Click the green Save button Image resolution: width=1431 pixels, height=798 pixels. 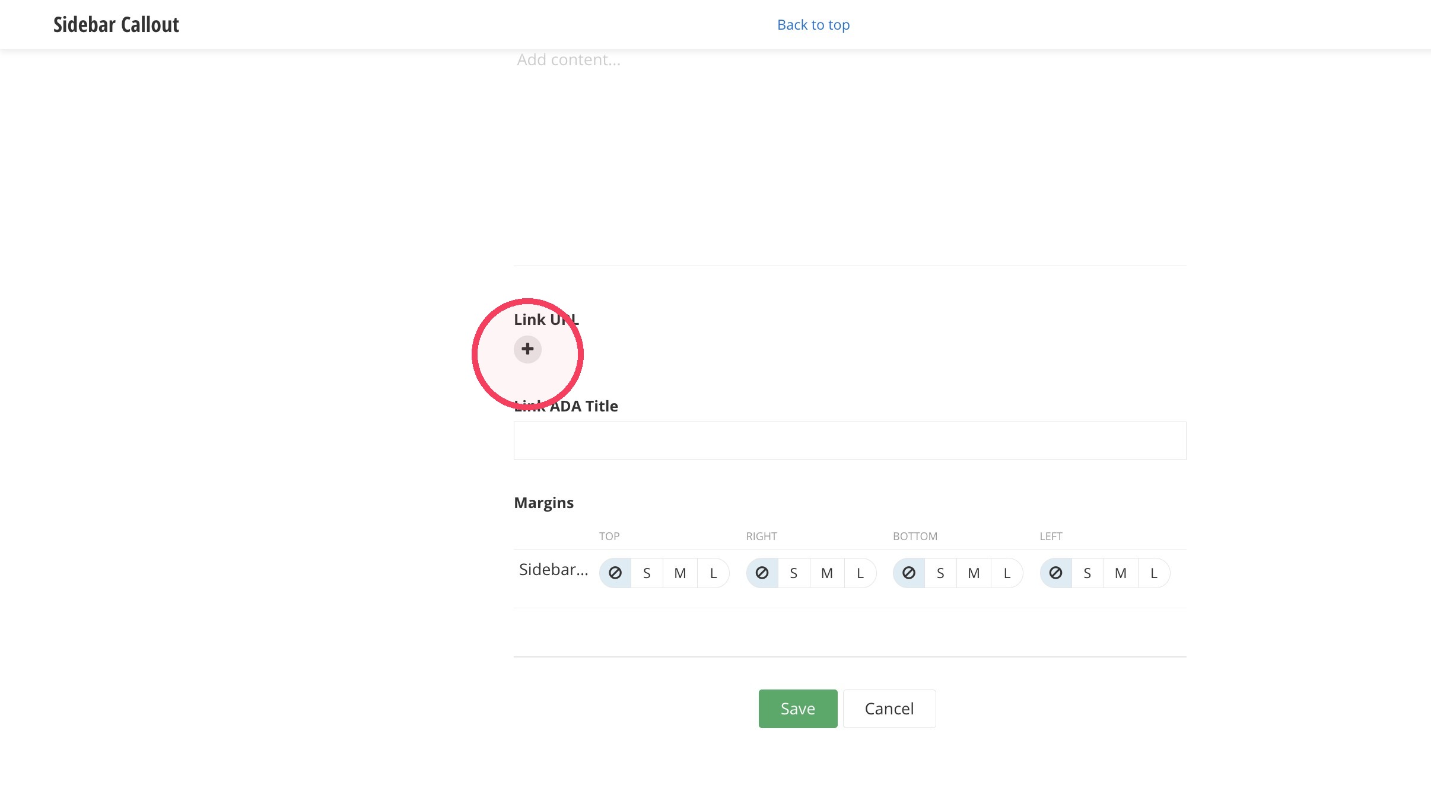(798, 708)
